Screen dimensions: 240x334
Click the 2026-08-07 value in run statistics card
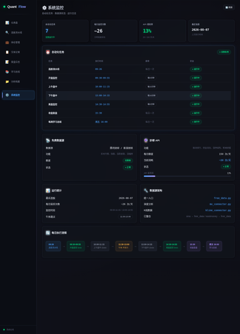point(126,198)
